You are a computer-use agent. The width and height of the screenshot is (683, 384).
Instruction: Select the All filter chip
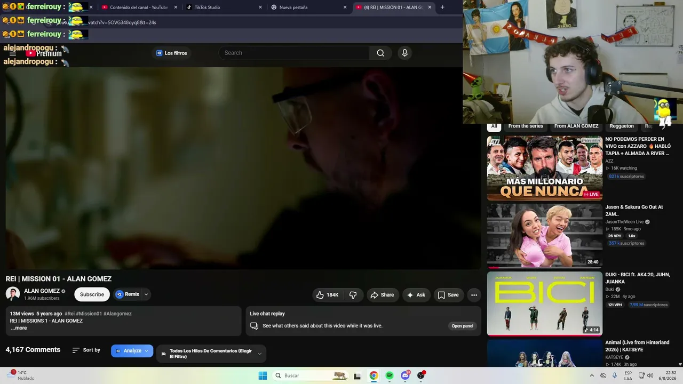click(494, 126)
